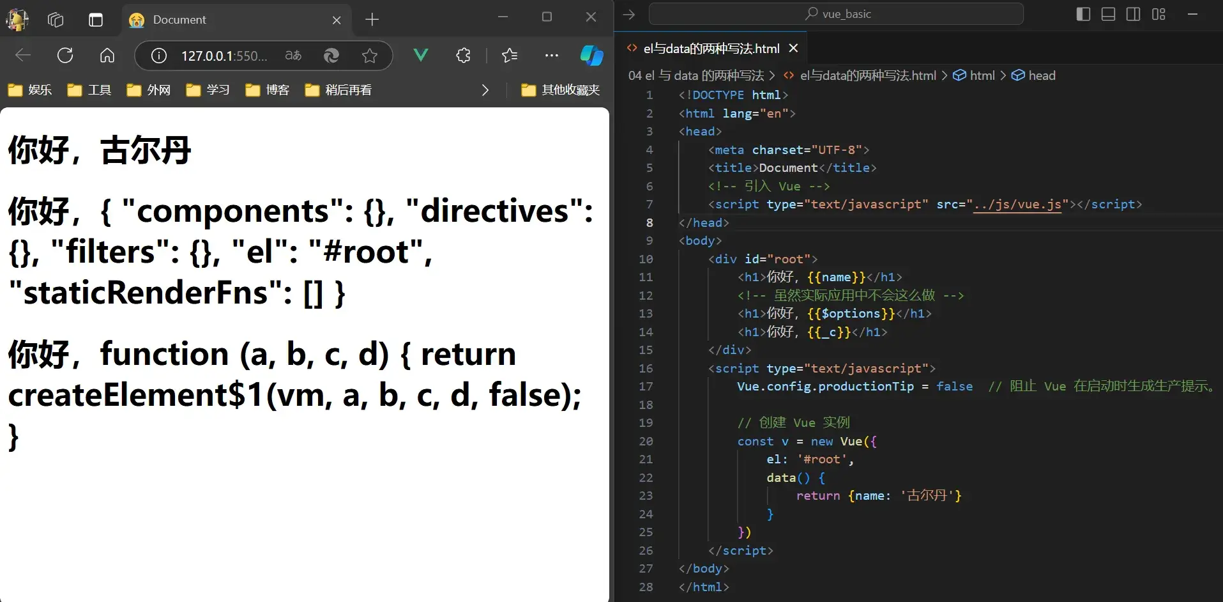Toggle bottom panel in VS Code
The width and height of the screenshot is (1223, 602).
coord(1109,14)
